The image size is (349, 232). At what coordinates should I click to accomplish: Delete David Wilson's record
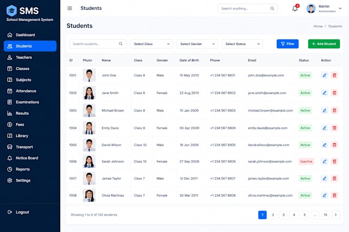pos(334,145)
